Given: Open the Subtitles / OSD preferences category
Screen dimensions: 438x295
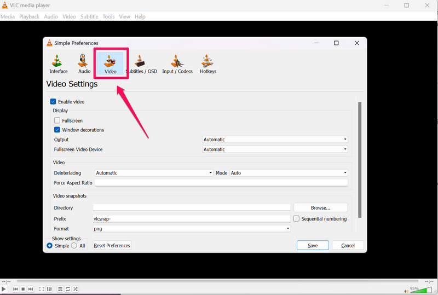Looking at the screenshot, I should pyautogui.click(x=141, y=64).
